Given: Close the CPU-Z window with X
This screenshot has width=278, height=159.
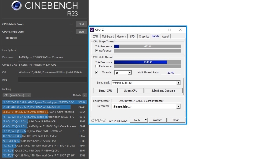Looking at the screenshot, I should coord(180,30).
